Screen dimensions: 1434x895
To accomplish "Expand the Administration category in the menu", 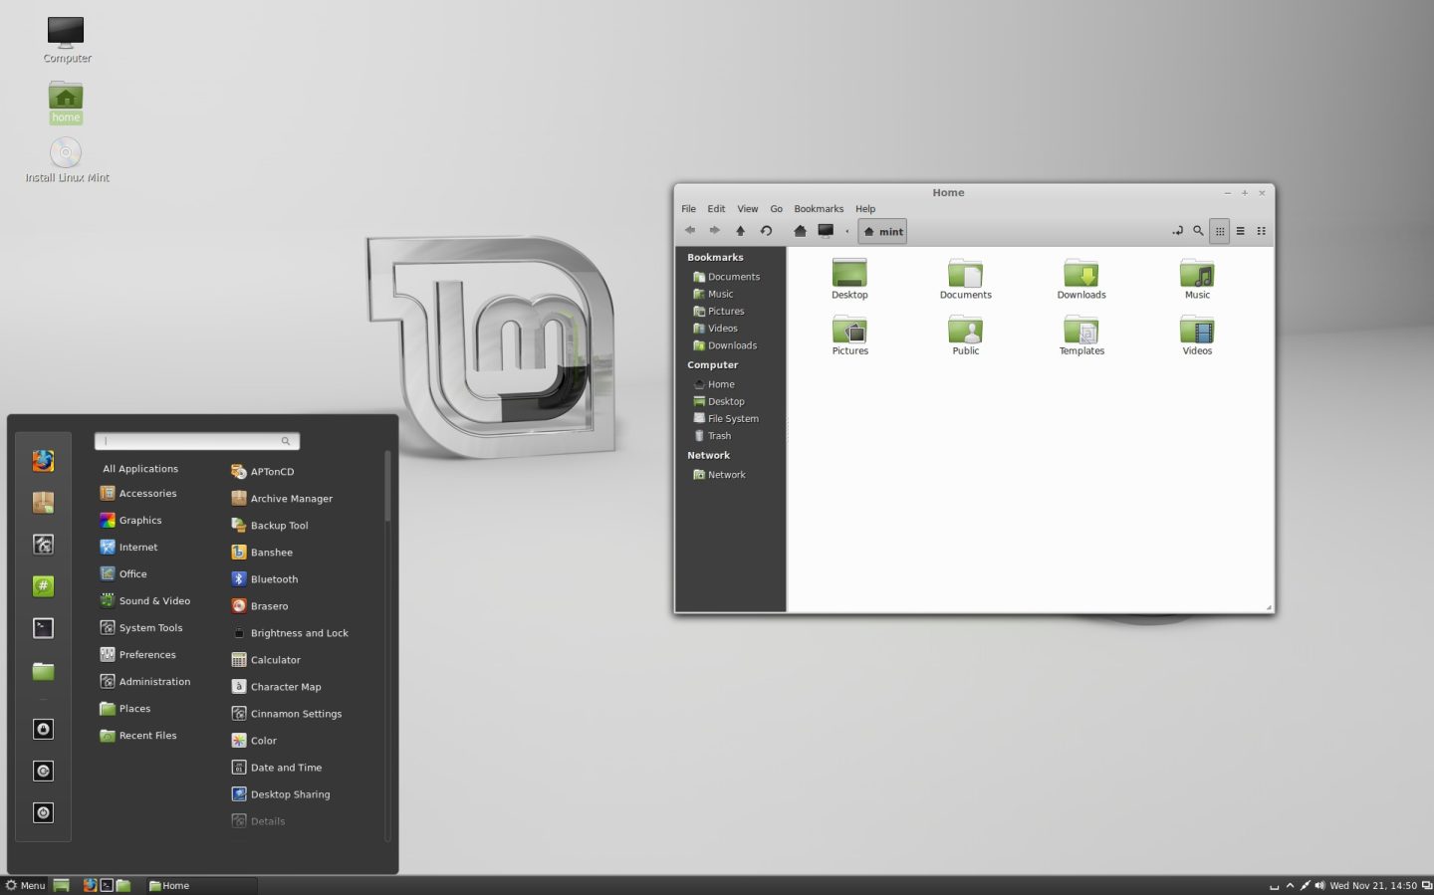I will click(153, 681).
